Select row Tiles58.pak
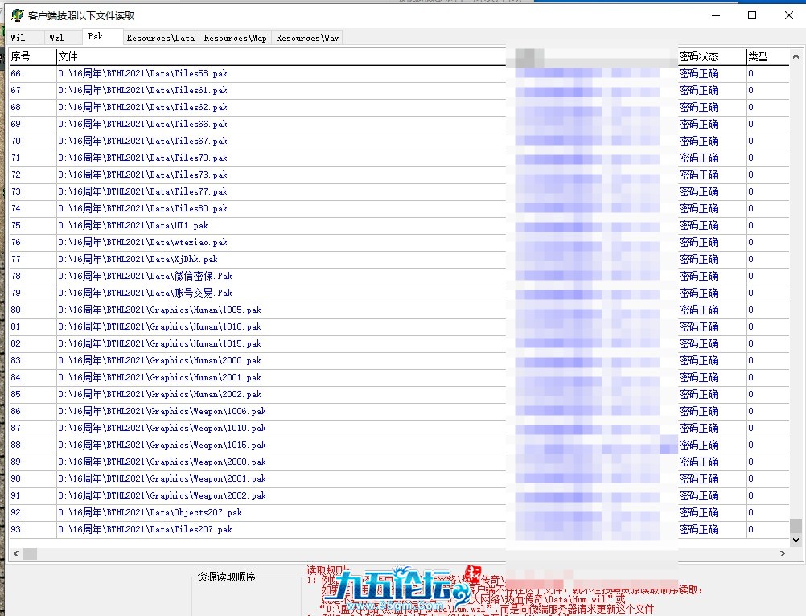Image resolution: width=806 pixels, height=616 pixels. [399, 73]
